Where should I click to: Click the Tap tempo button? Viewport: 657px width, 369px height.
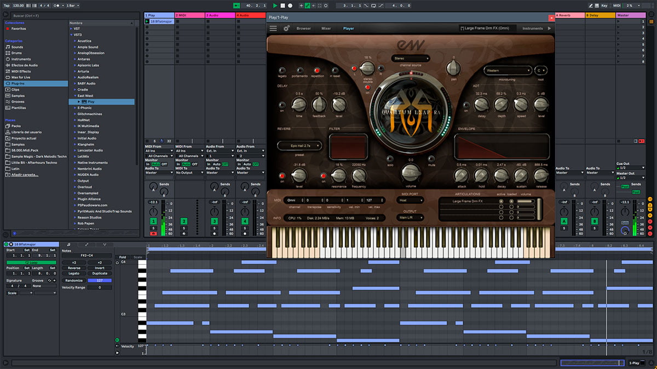[x=7, y=5]
